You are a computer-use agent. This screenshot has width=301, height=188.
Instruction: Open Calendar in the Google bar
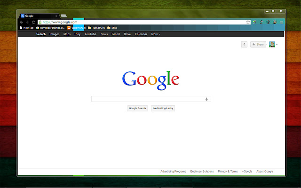(141, 34)
